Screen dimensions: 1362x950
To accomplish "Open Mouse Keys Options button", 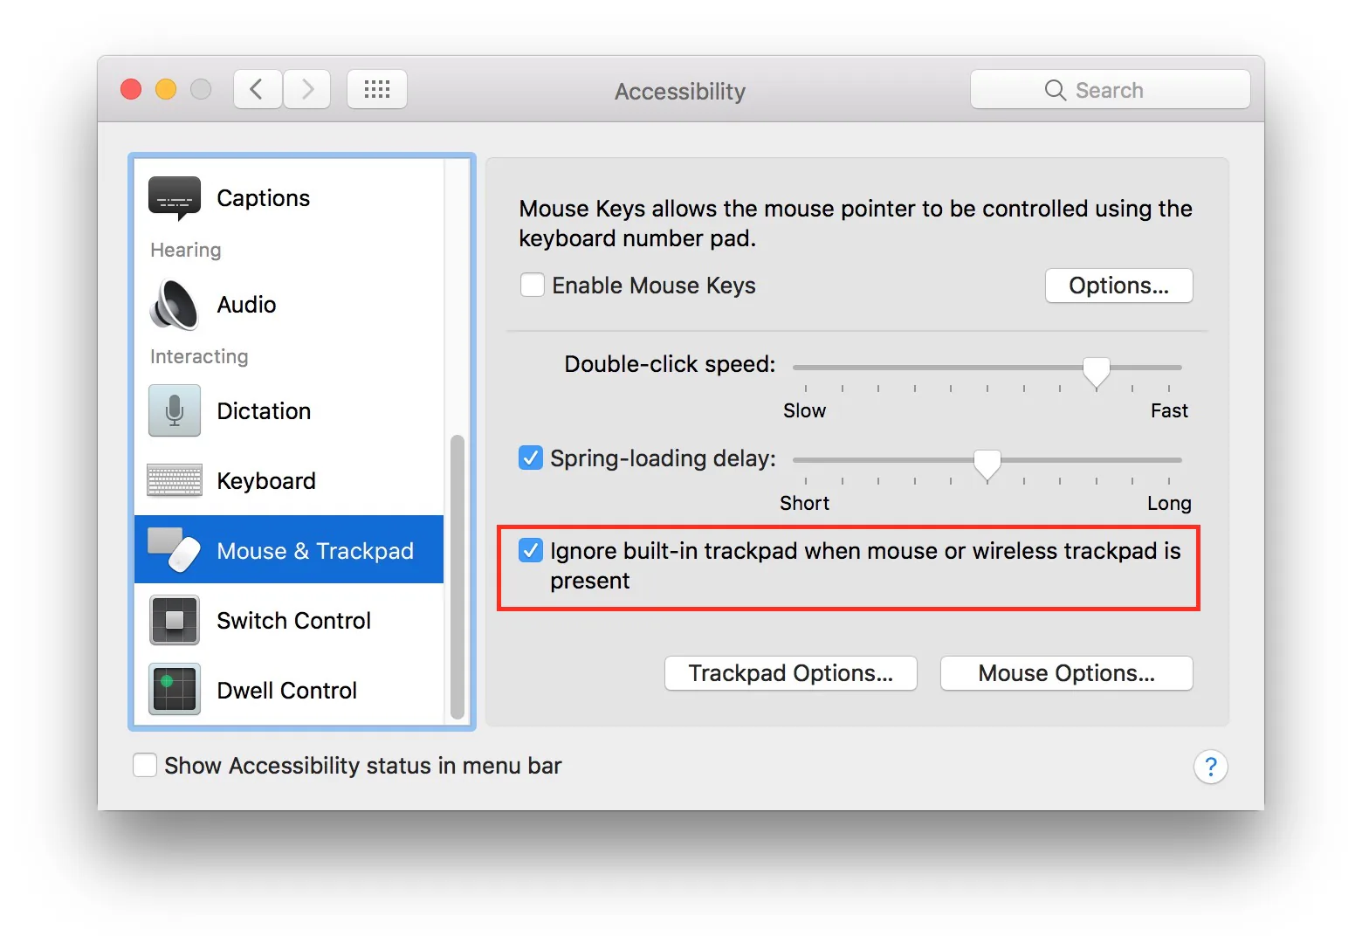I will (x=1118, y=286).
